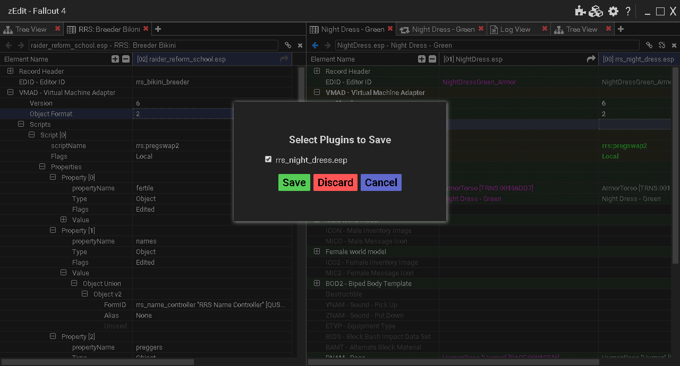Toggle the conflict filter icon in right pane

point(662,46)
